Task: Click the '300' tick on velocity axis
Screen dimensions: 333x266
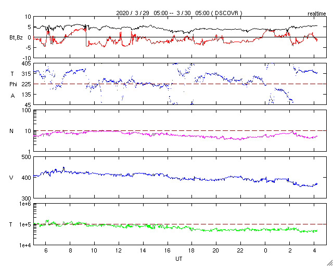Action: (27, 198)
